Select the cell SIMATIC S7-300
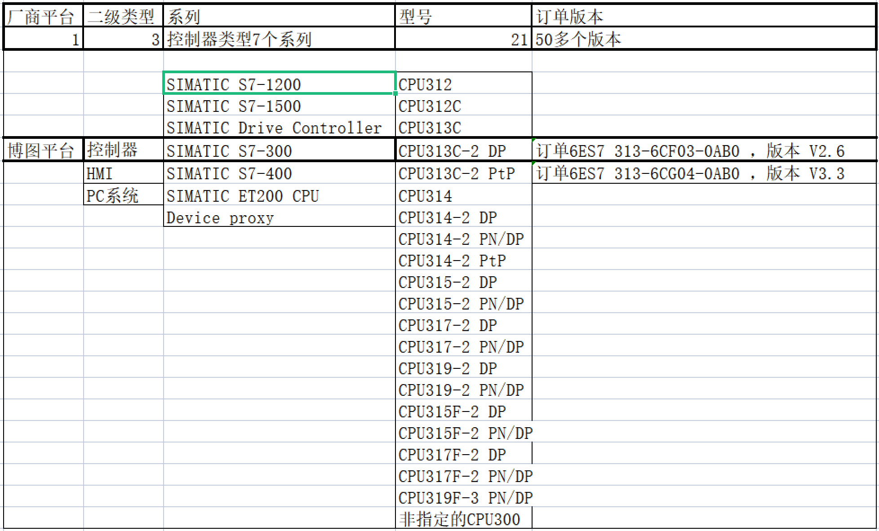This screenshot has width=879, height=531. pos(279,150)
